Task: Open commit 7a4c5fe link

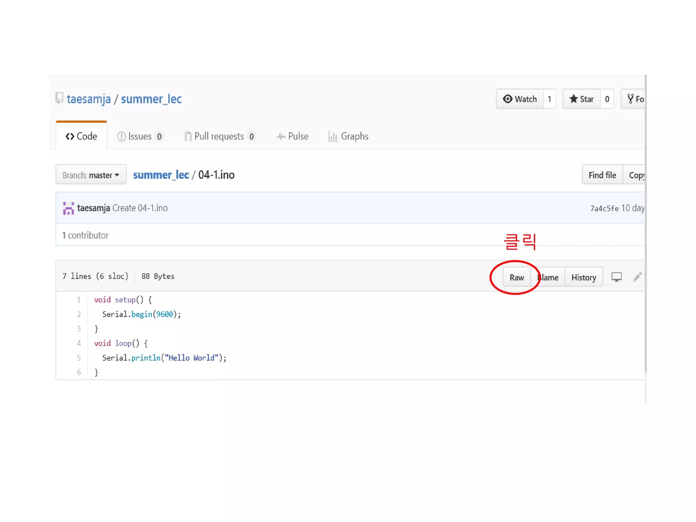Action: (604, 208)
